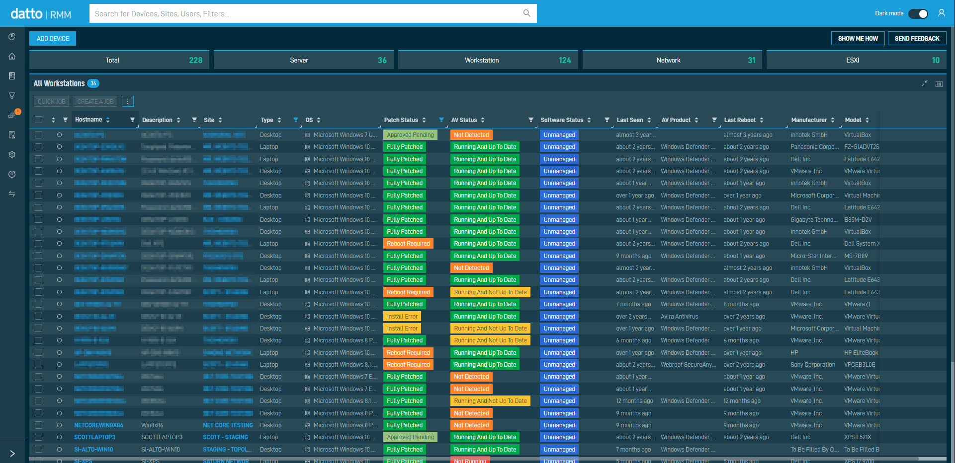Image resolution: width=955 pixels, height=463 pixels.
Task: Select the SI-ALTO-WIN10 row checkbox
Action: [x=38, y=450]
